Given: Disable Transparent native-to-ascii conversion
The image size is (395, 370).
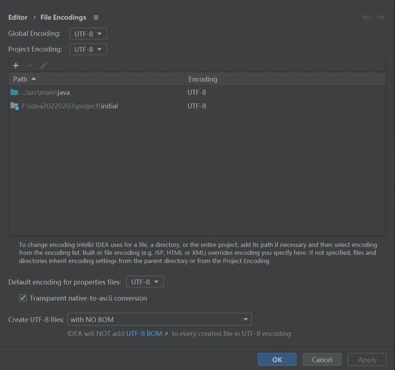Looking at the screenshot, I should coord(23,298).
